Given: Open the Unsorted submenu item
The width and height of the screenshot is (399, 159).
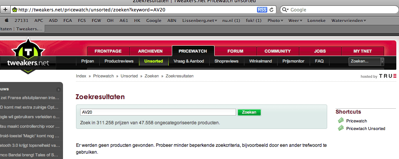Looking at the screenshot, I should (153, 61).
